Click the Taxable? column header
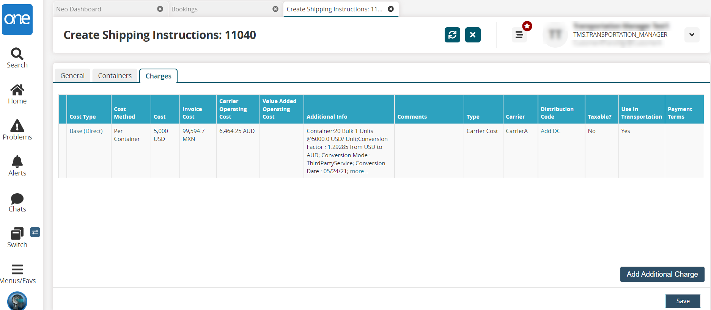Viewport: 711px width, 310px height. click(x=602, y=109)
